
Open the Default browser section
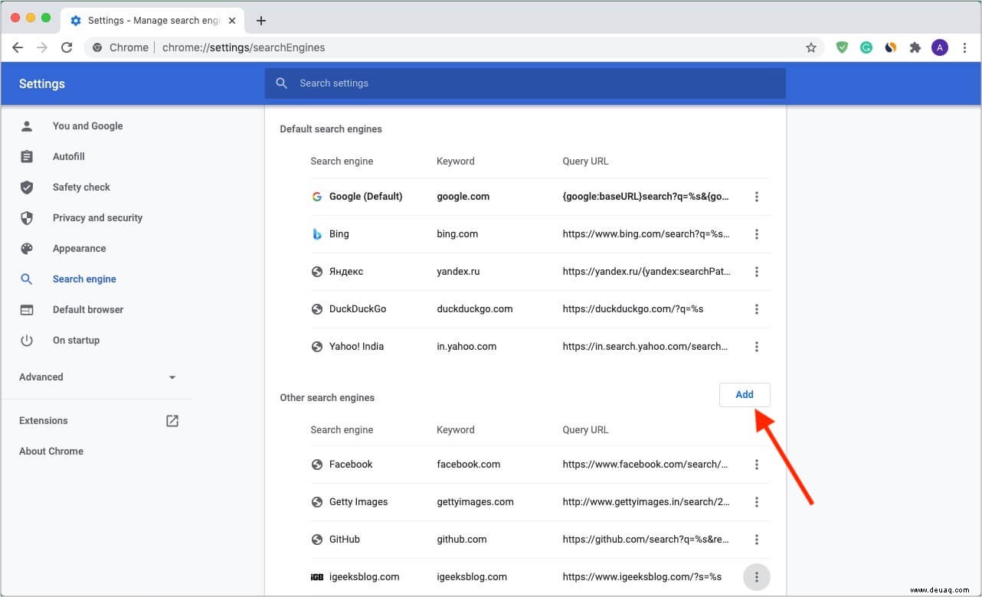pos(88,310)
